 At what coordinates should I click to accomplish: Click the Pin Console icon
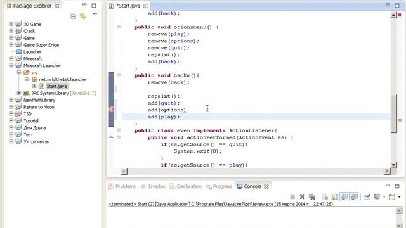pos(367,197)
